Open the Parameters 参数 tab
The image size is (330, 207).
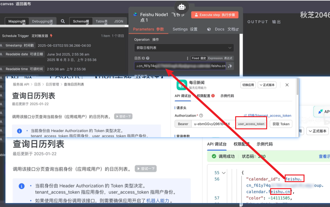(x=148, y=29)
